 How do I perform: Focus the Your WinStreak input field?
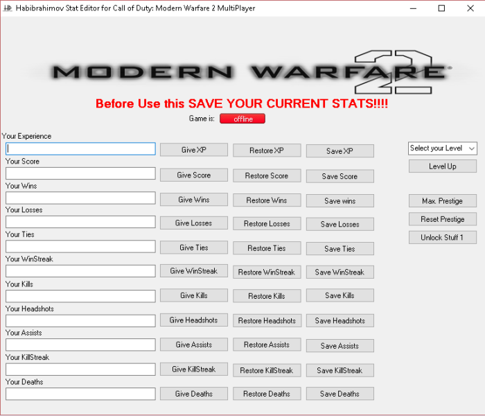click(80, 272)
